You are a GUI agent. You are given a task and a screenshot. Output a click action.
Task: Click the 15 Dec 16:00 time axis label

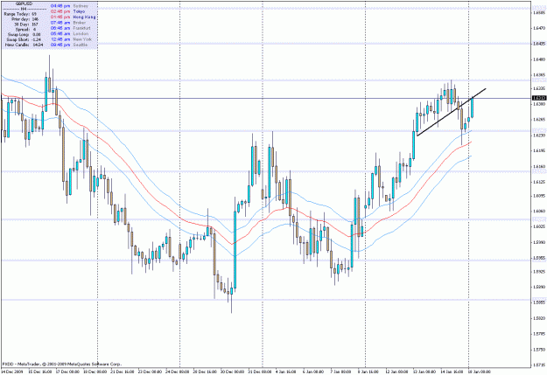tap(40, 372)
